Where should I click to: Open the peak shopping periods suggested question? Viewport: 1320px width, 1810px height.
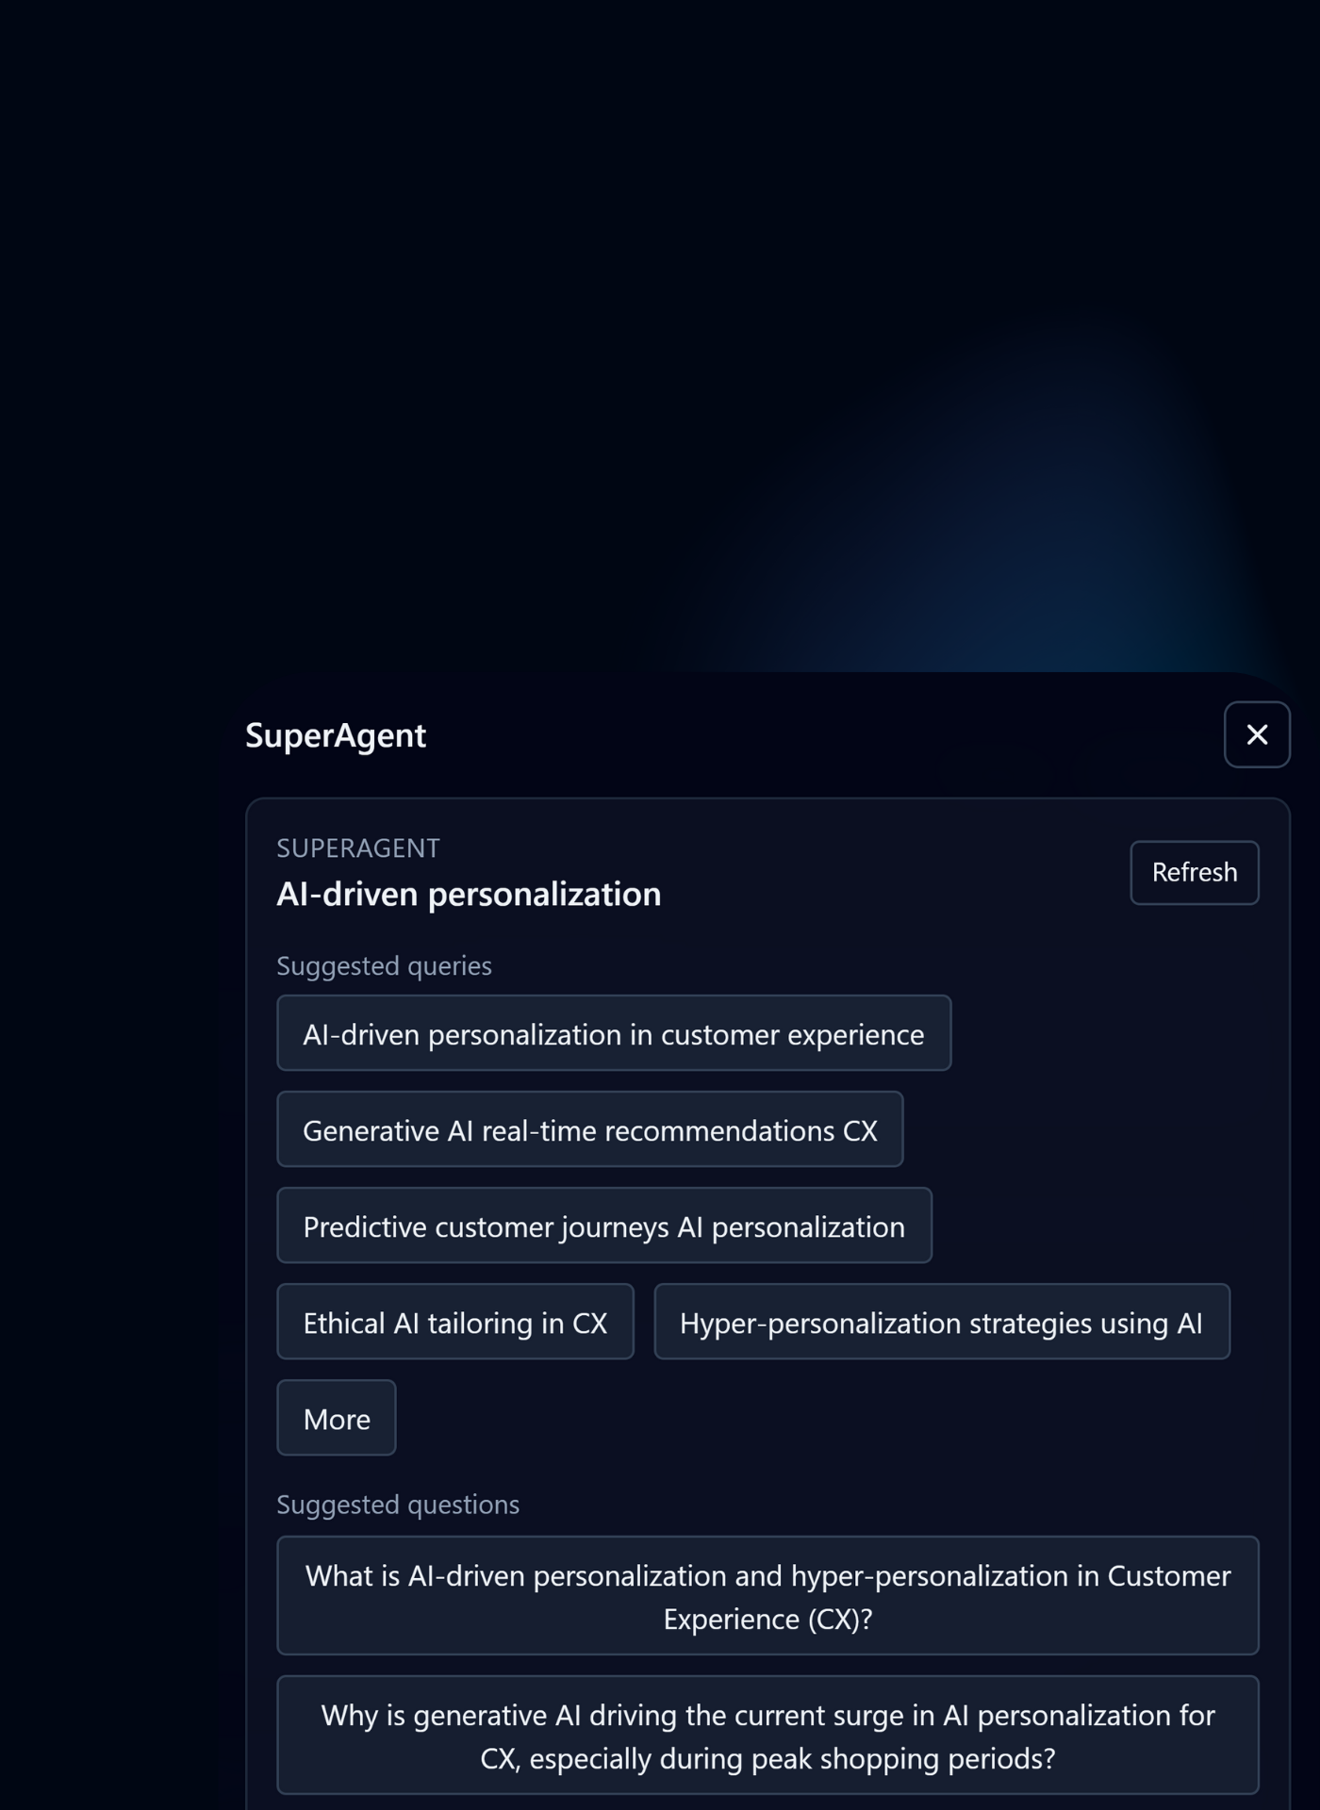pos(767,1735)
